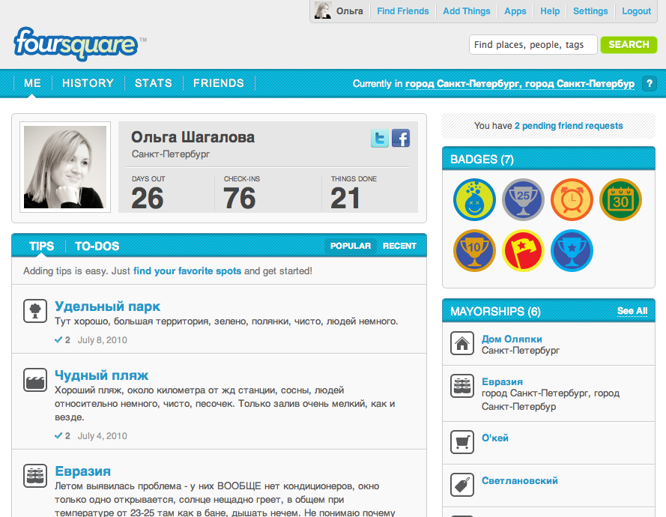This screenshot has width=666, height=517.
Task: Open Евразия mayorship link
Action: click(x=502, y=382)
